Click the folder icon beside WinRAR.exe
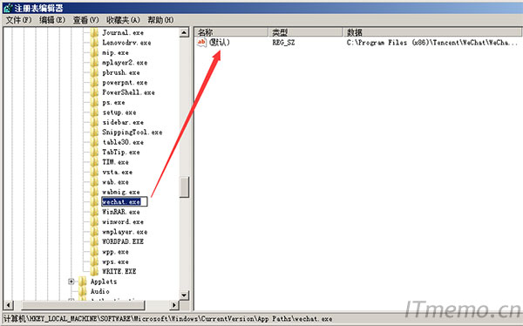 pyautogui.click(x=94, y=212)
